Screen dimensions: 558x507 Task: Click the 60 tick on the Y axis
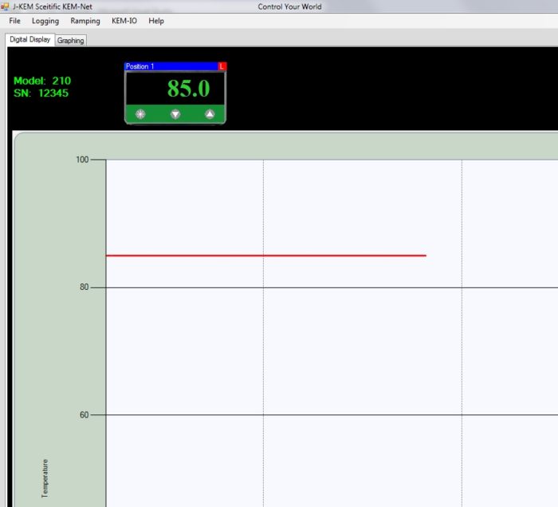click(84, 415)
